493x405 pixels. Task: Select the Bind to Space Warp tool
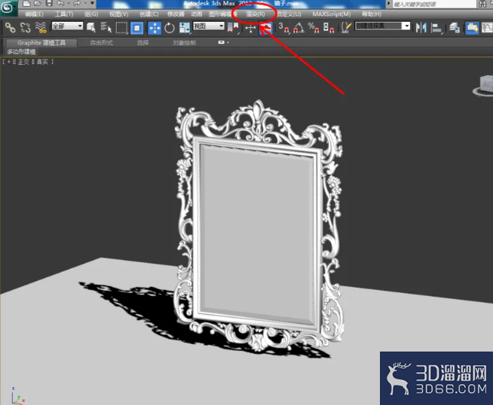pyautogui.click(x=41, y=28)
